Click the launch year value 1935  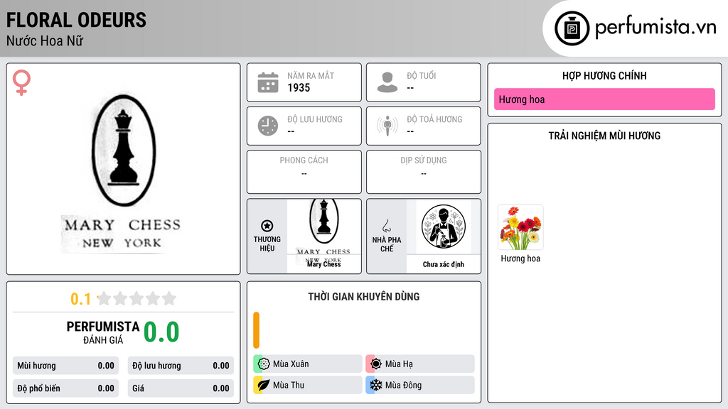coord(299,87)
